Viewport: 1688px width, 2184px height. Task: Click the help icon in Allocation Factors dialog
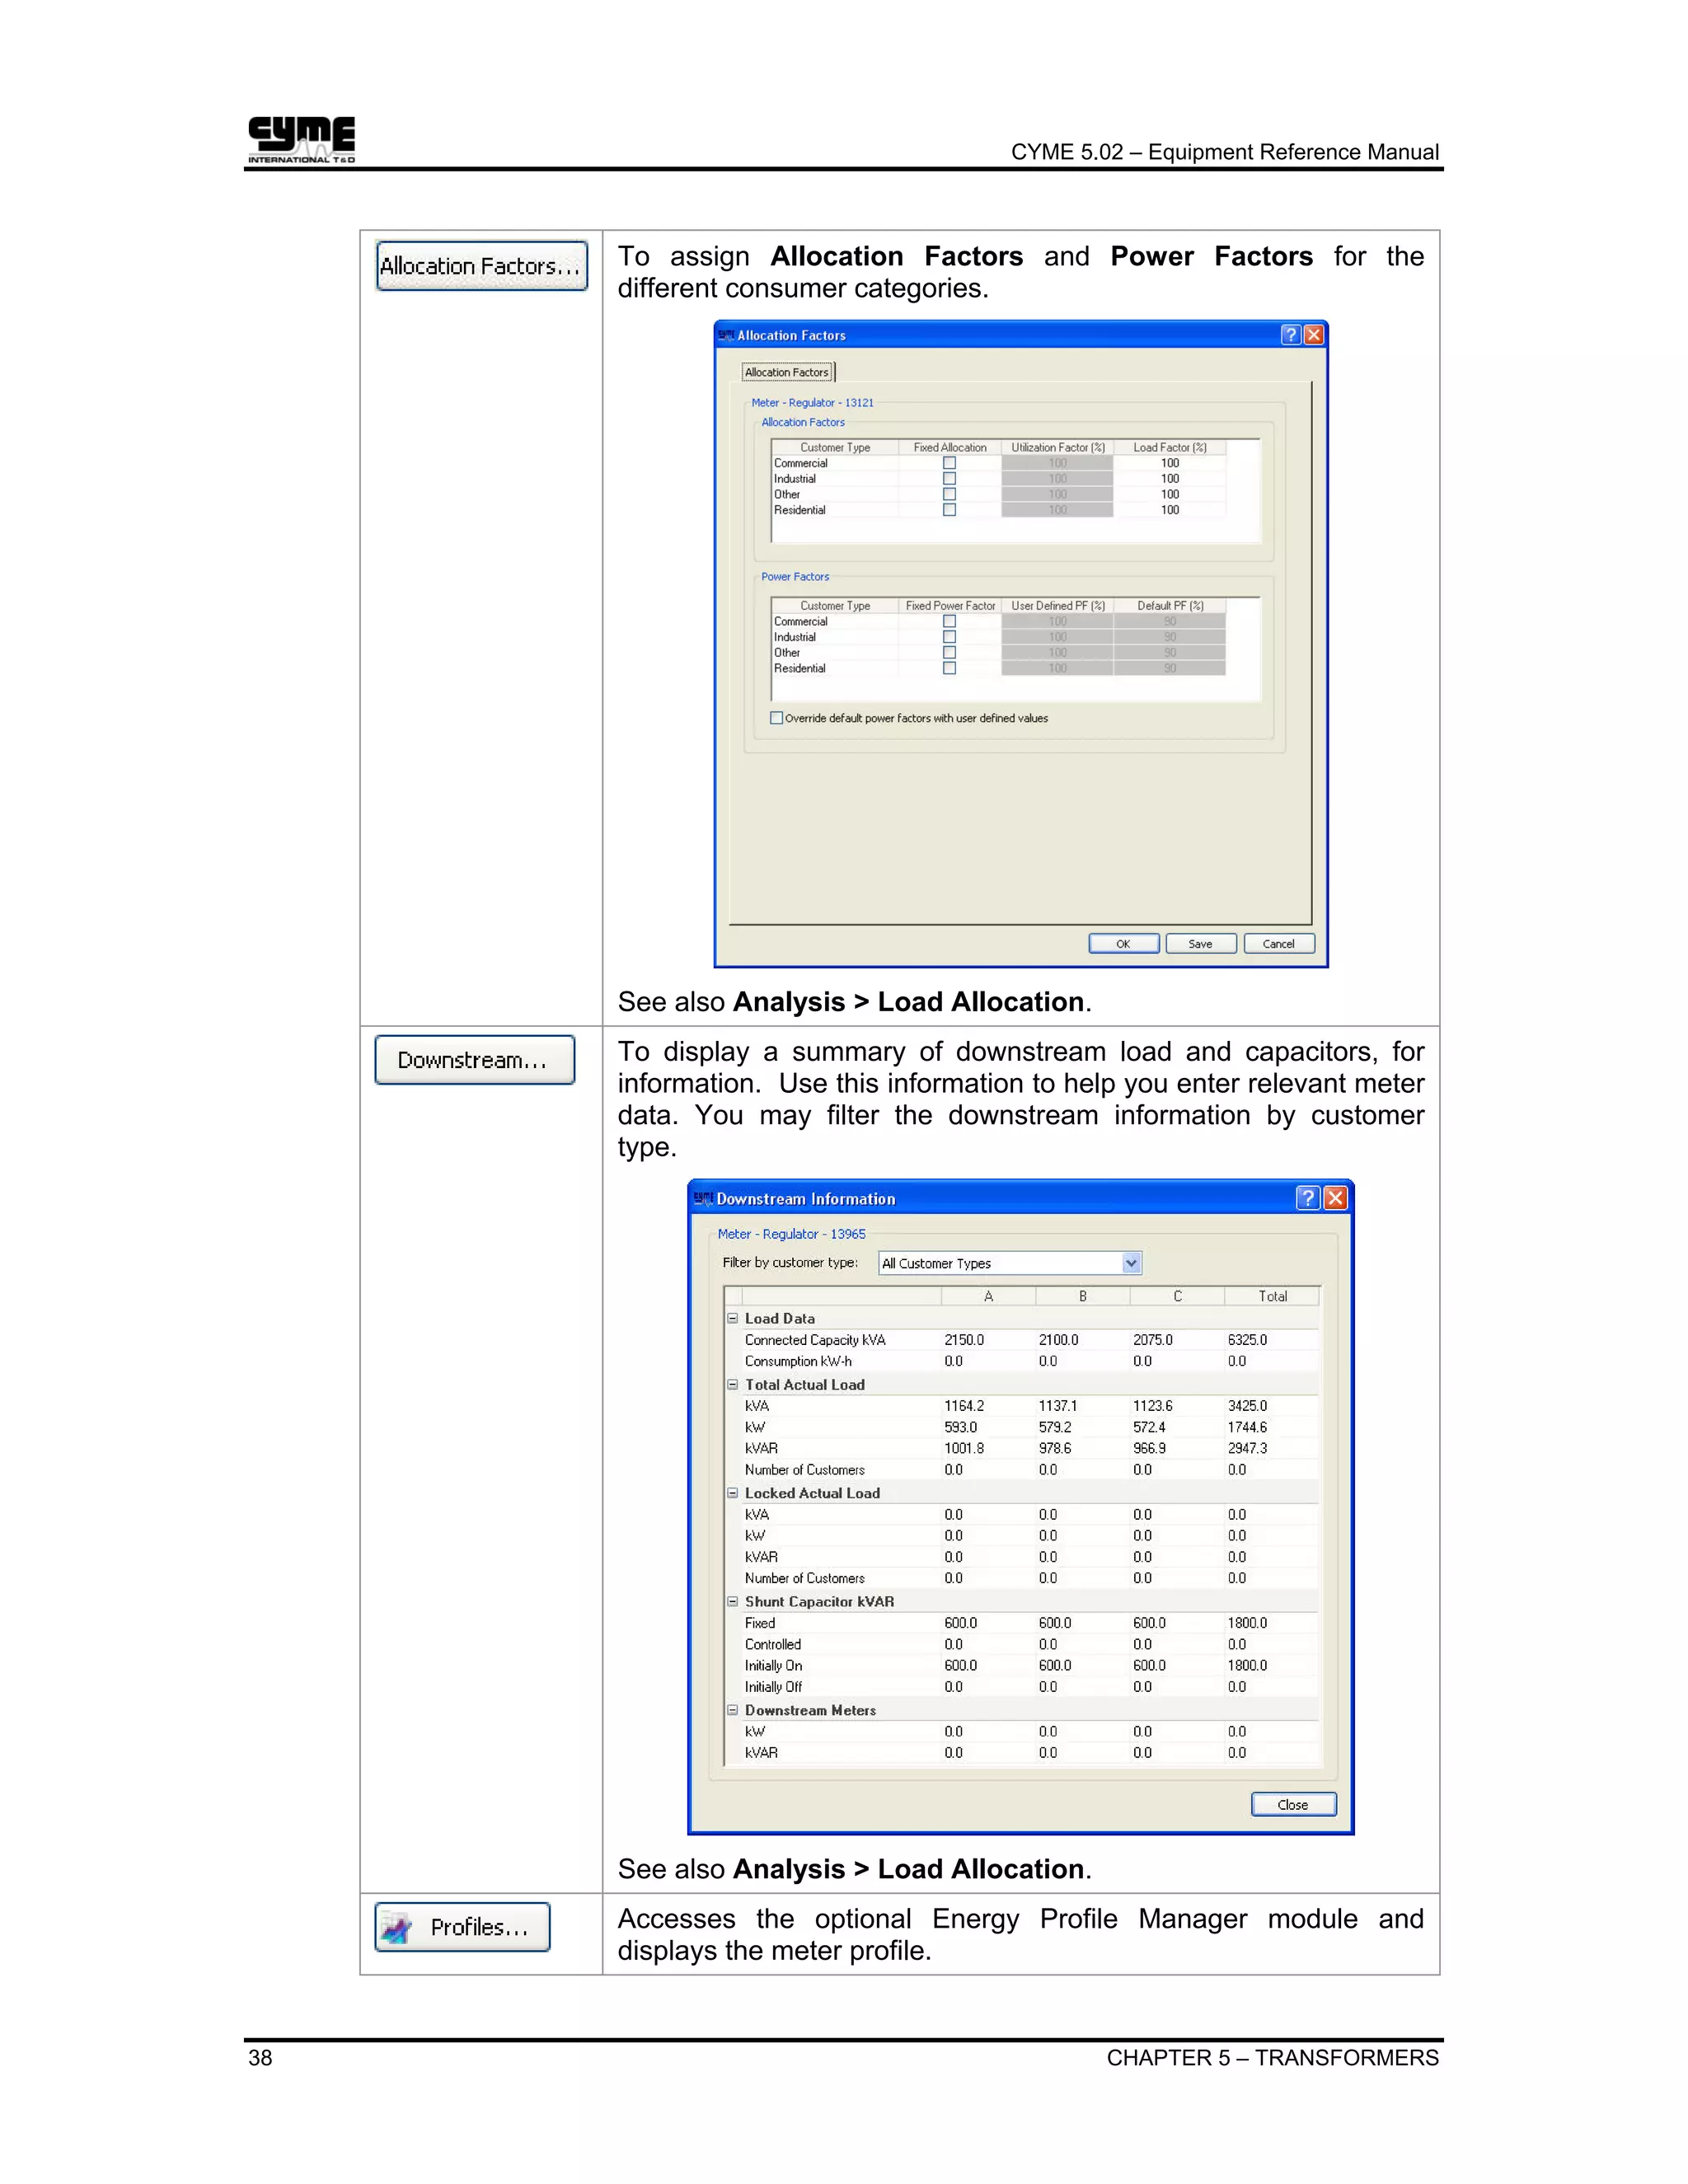(1291, 335)
